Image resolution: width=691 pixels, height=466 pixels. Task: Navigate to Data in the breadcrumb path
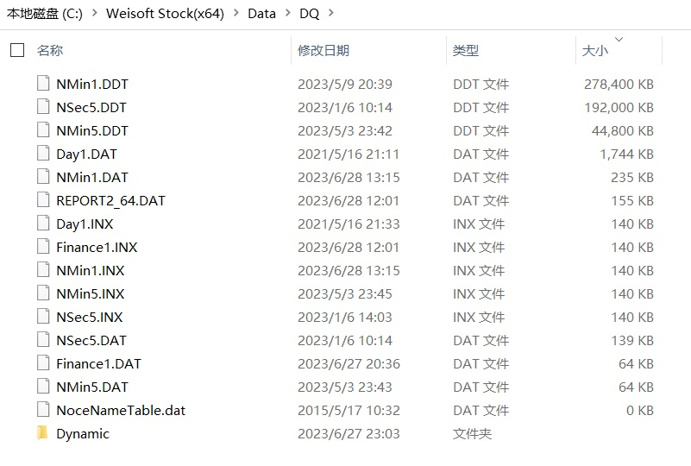[x=261, y=13]
